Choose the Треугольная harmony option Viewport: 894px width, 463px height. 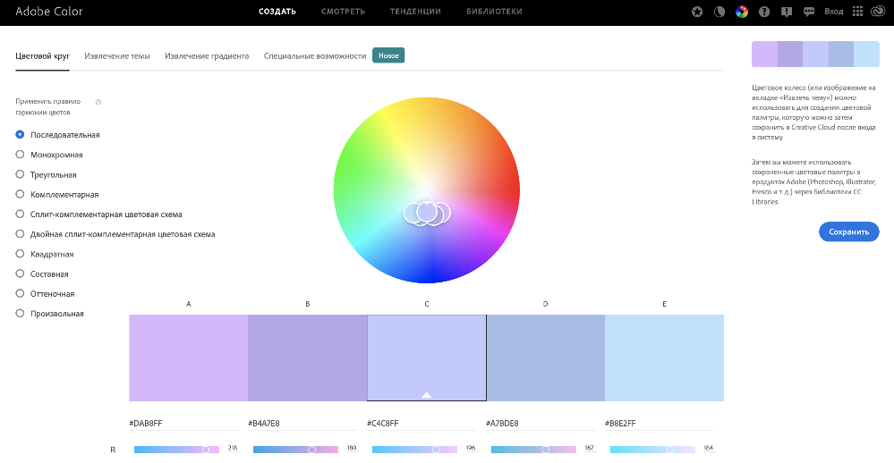pos(21,175)
